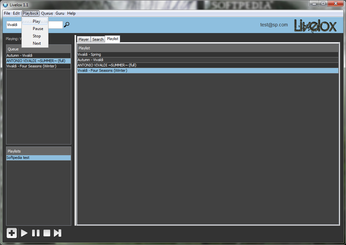
Task: Open the Guru menu
Action: [60, 13]
